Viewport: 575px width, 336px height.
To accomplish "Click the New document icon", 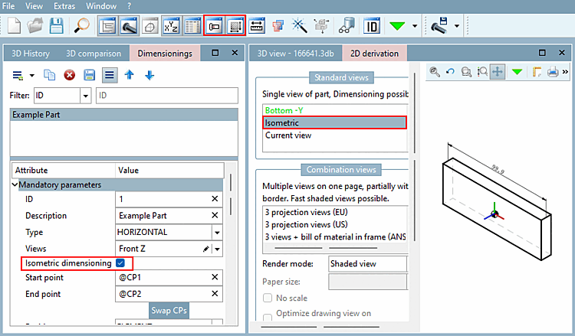I will point(15,26).
